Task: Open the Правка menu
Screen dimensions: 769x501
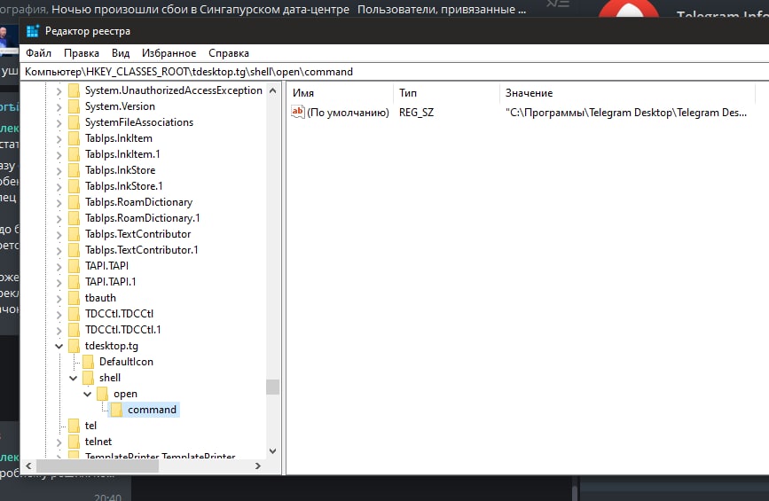Action: pyautogui.click(x=82, y=53)
